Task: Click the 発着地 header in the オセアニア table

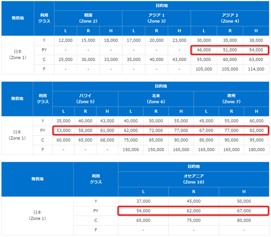Action: tap(37, 179)
